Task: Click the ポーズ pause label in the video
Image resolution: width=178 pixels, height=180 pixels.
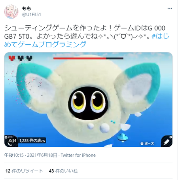Action: 149,144
